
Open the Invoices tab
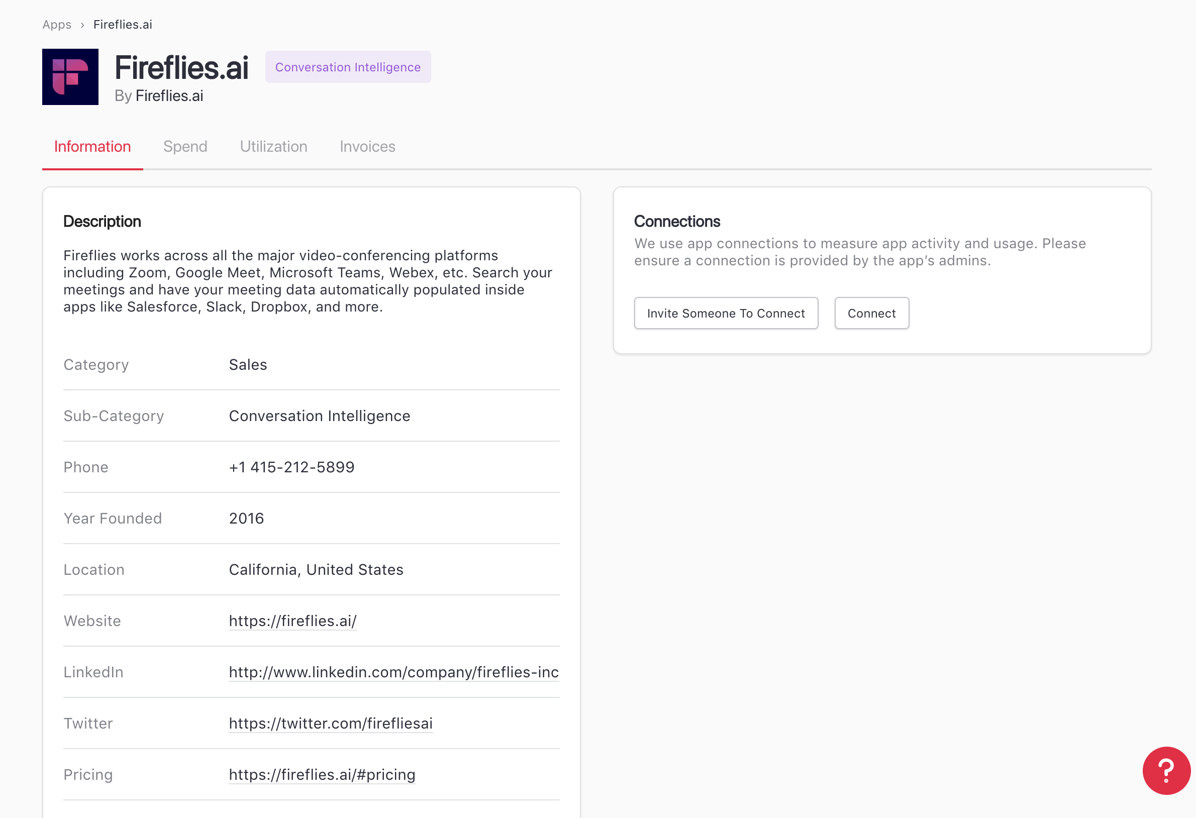[x=367, y=147]
